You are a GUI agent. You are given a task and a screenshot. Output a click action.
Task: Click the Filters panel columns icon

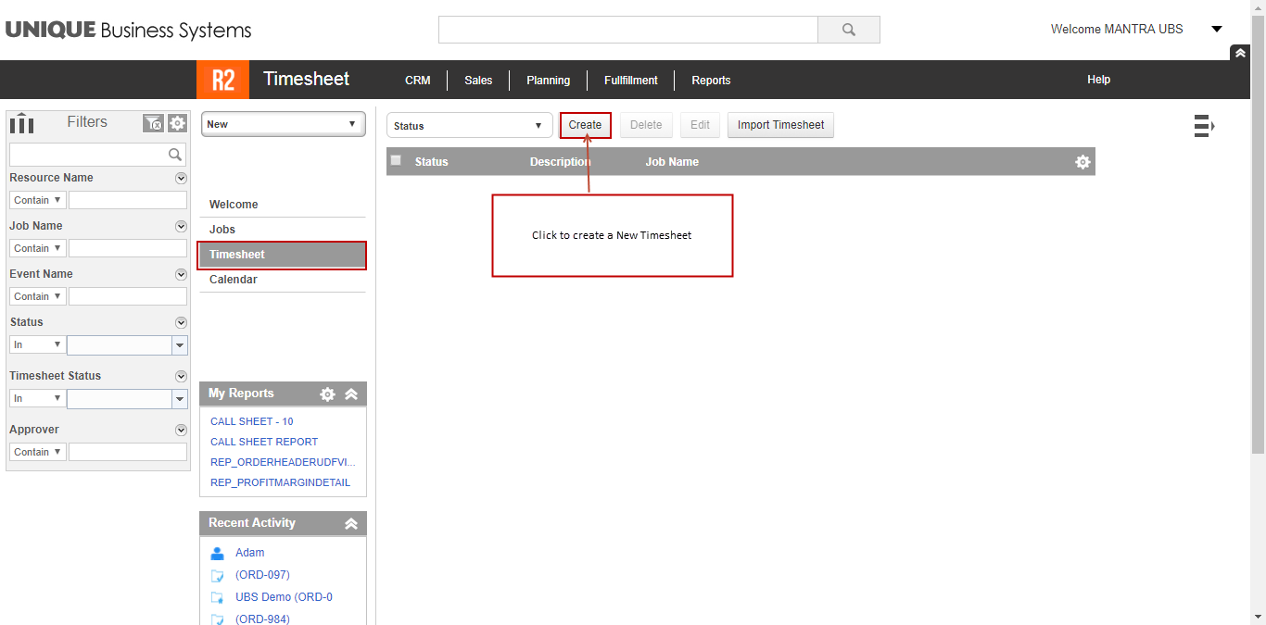point(21,122)
